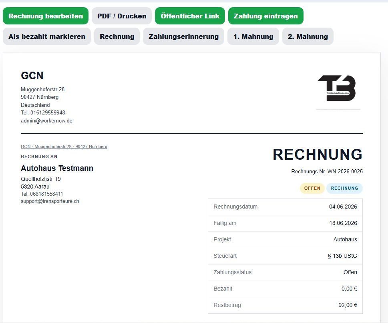The height and width of the screenshot is (323, 388).
Task: Click the GCN company heading
Action: coord(32,75)
